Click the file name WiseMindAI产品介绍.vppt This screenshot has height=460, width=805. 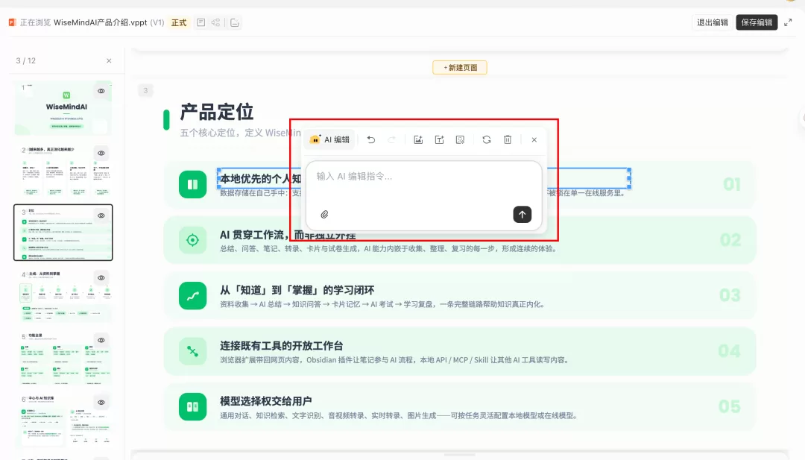click(x=100, y=22)
